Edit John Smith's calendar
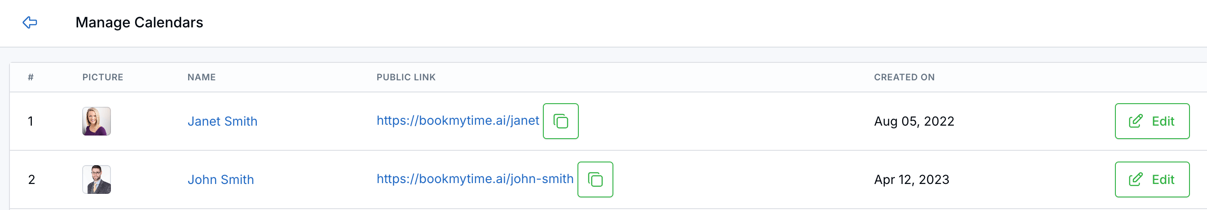The width and height of the screenshot is (1207, 210). 1152,179
